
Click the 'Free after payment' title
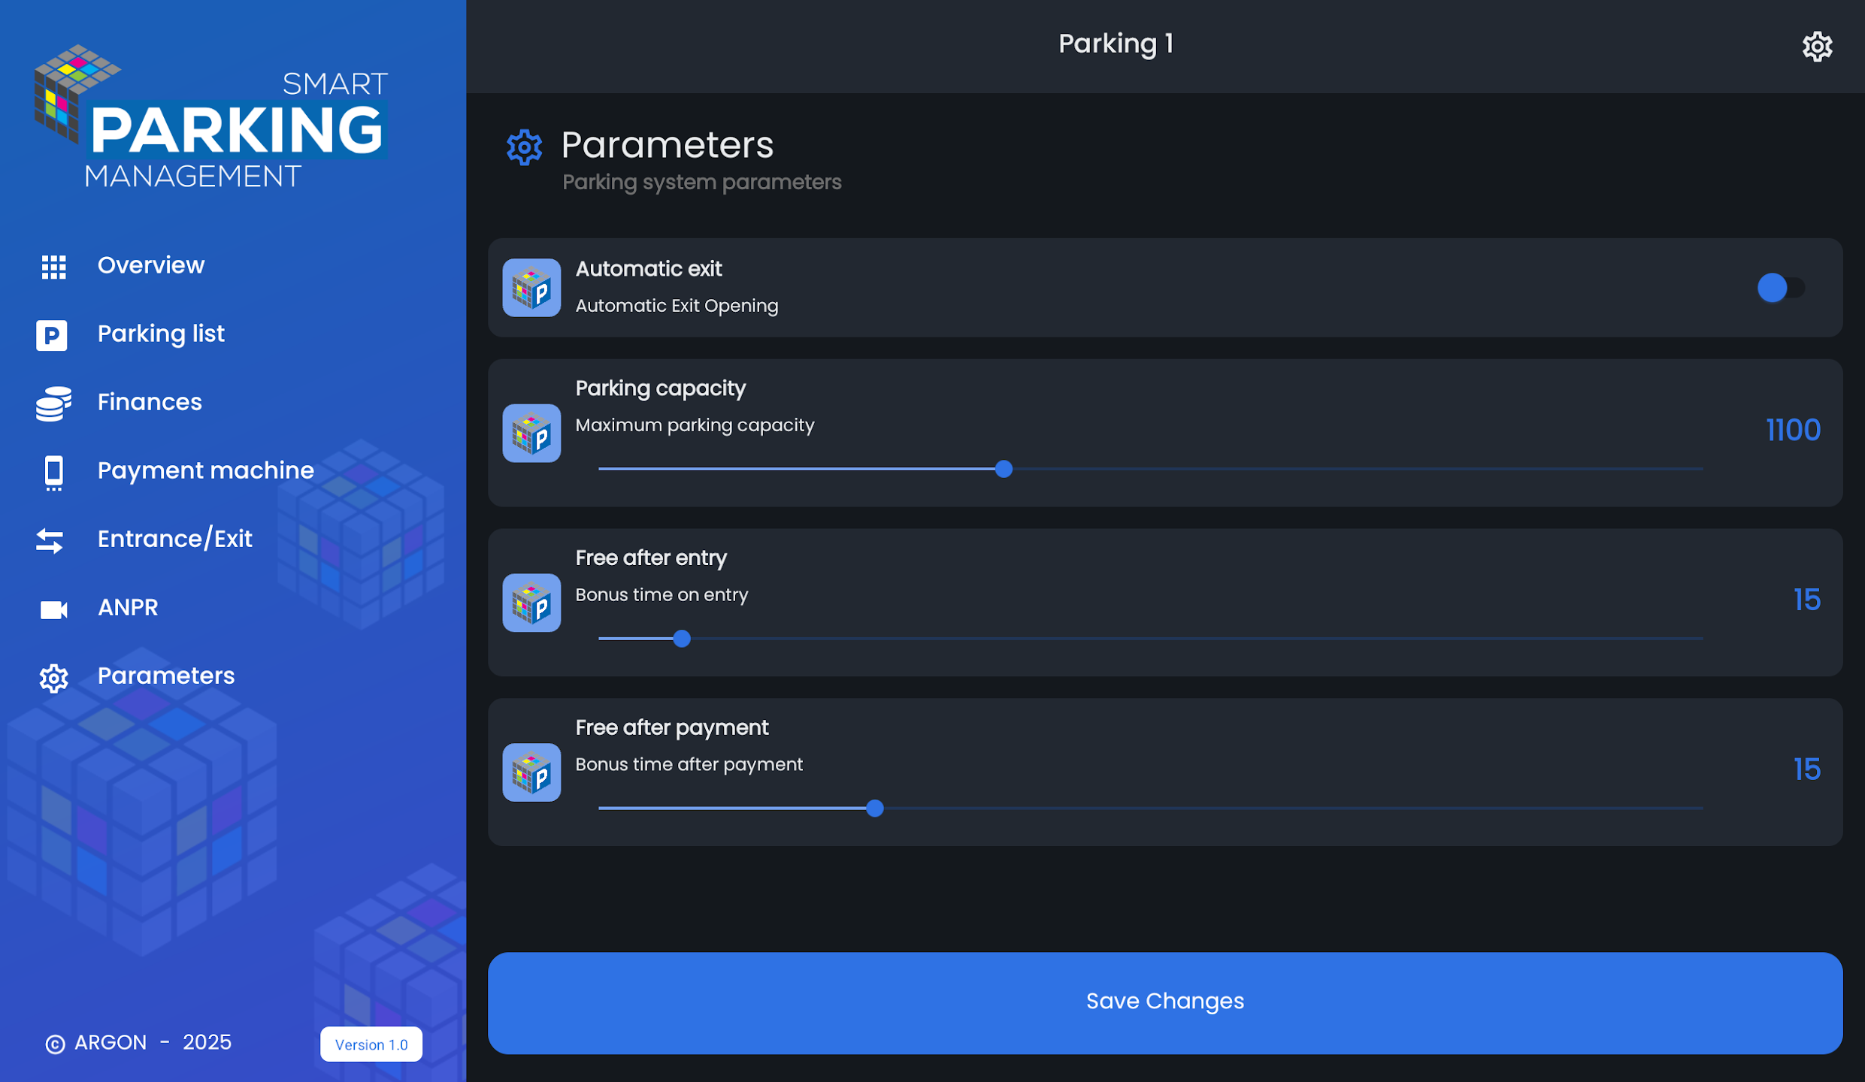click(x=671, y=728)
